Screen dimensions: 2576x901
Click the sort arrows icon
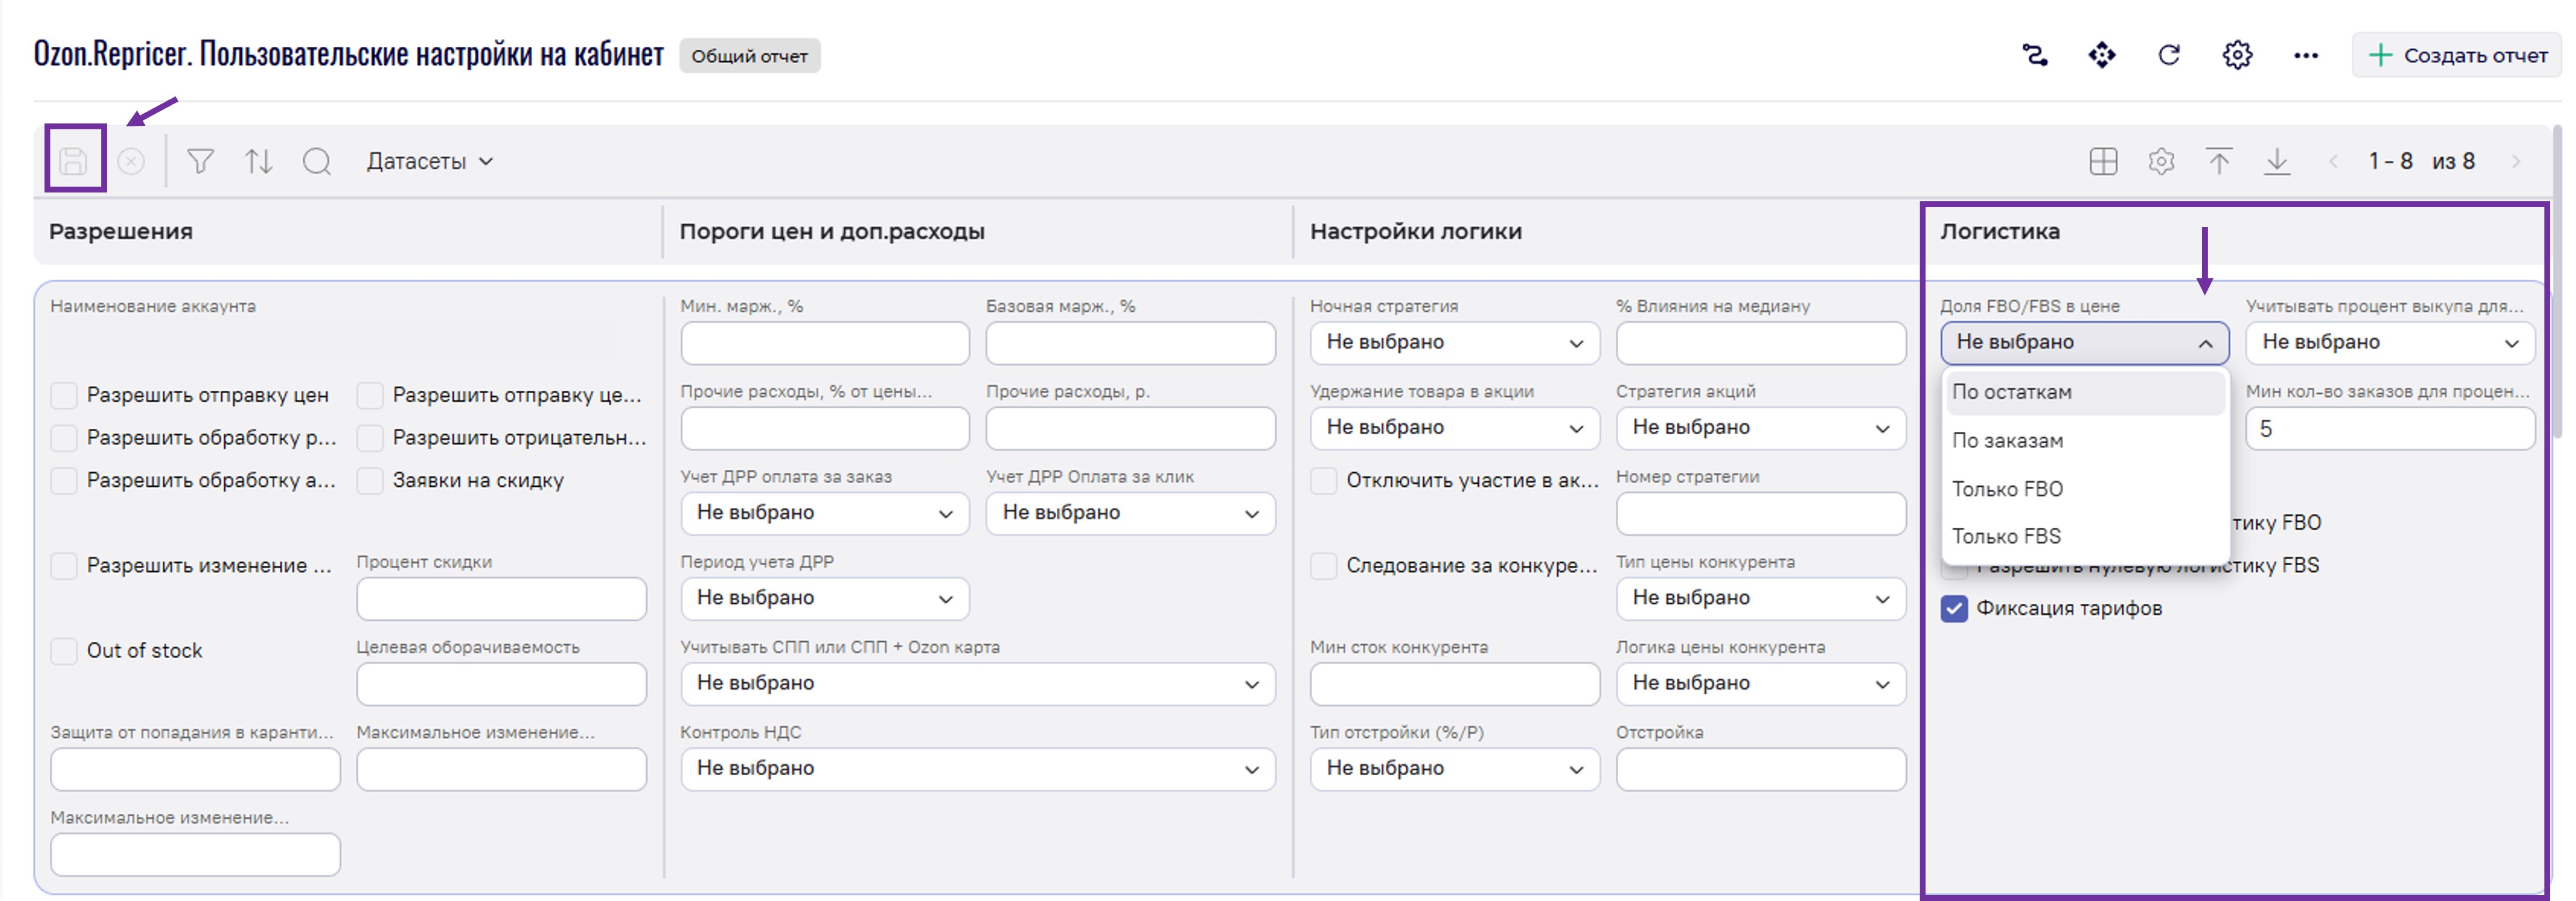(x=258, y=161)
